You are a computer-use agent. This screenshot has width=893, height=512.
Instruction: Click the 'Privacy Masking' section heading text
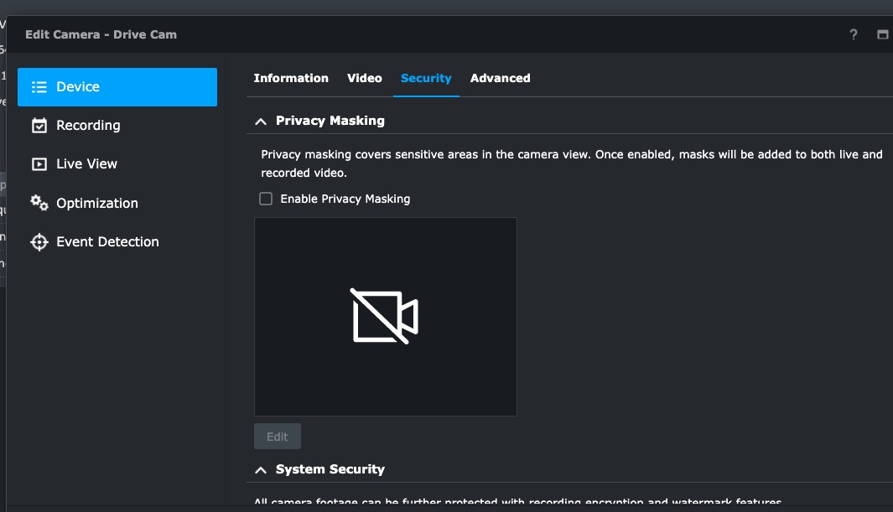click(x=330, y=121)
